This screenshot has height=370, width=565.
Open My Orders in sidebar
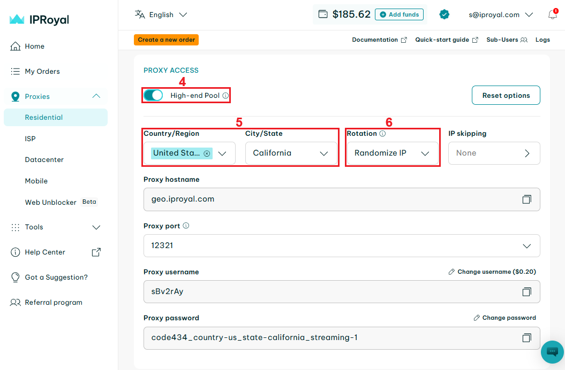[x=42, y=71]
